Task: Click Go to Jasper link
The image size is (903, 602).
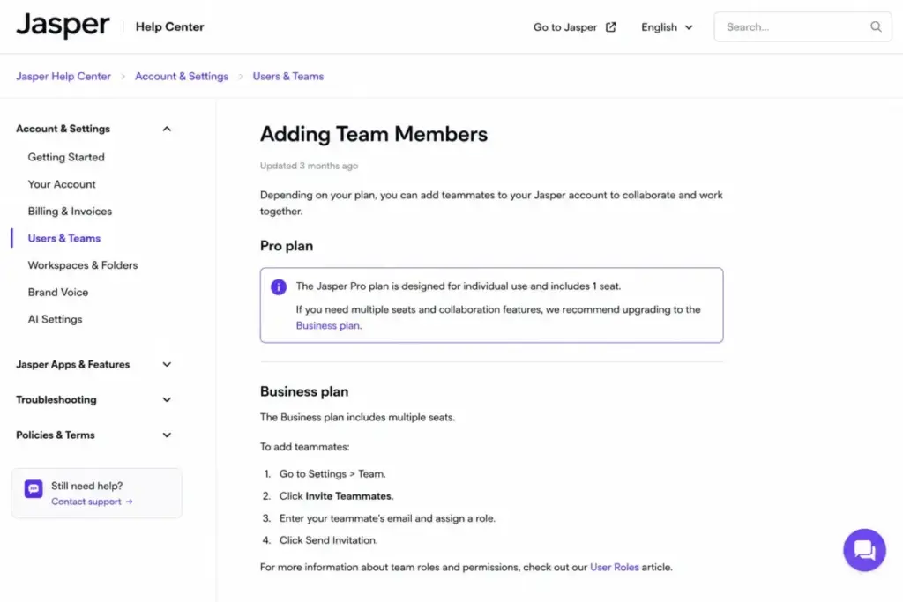Action: [574, 27]
